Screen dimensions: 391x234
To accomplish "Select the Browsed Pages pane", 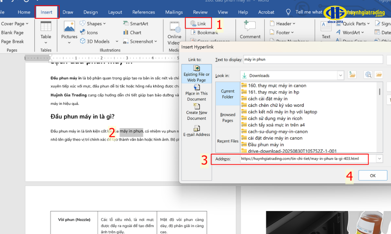I will click(228, 118).
